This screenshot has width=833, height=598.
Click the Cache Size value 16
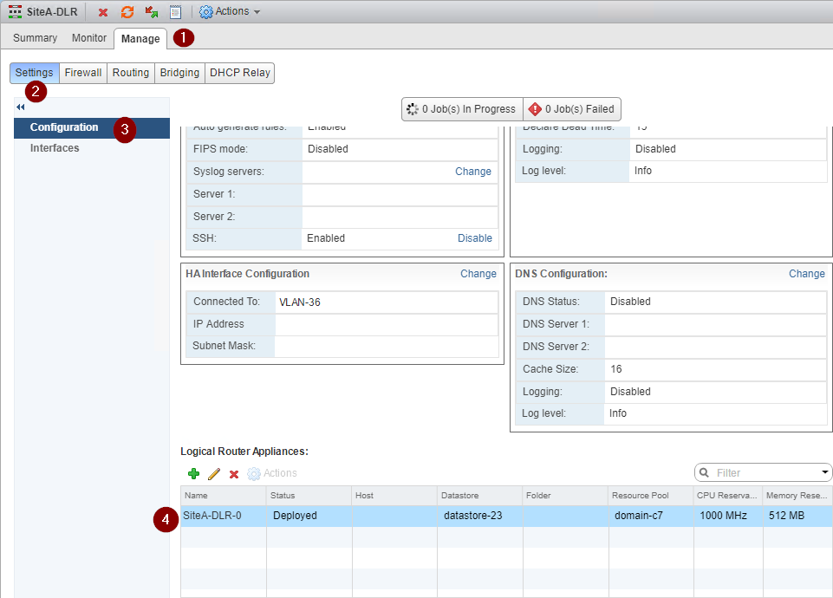point(616,369)
